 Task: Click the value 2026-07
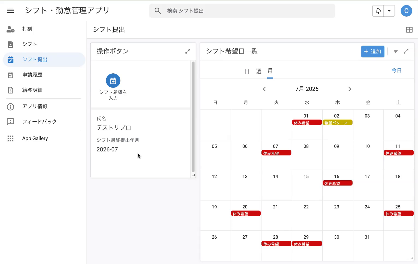[x=107, y=149]
